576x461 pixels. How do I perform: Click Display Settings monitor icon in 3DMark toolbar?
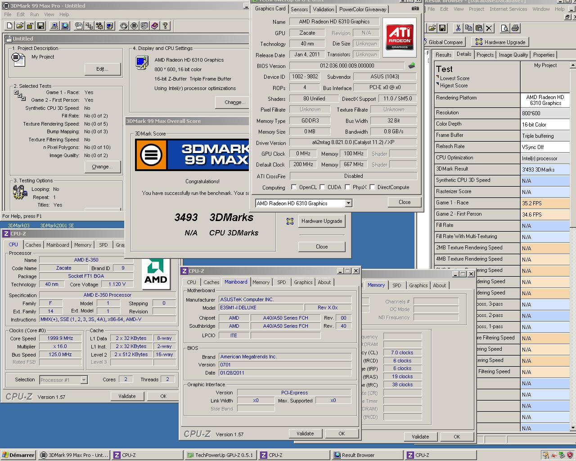point(110,26)
